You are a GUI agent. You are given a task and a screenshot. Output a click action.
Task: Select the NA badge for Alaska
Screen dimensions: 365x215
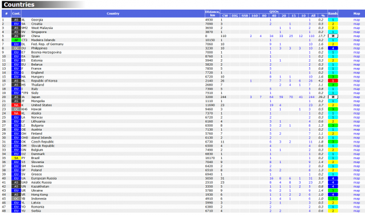point(16,113)
